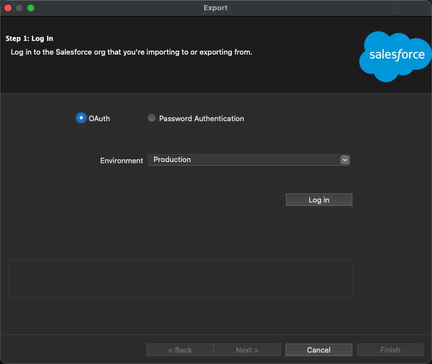Viewport: 432px width, 364px height.
Task: Close the Export window
Action: click(8, 8)
